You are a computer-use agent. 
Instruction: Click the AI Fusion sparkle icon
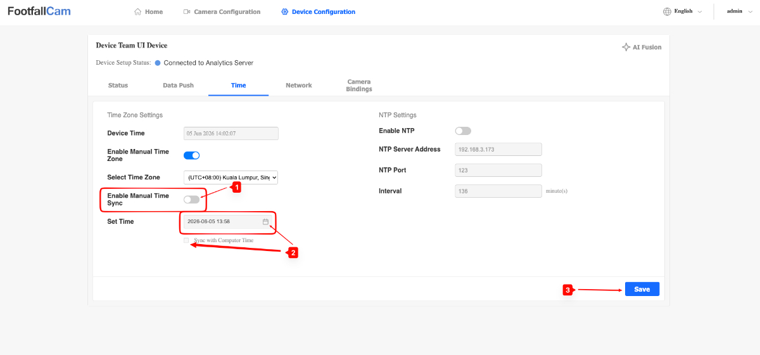pyautogui.click(x=626, y=47)
